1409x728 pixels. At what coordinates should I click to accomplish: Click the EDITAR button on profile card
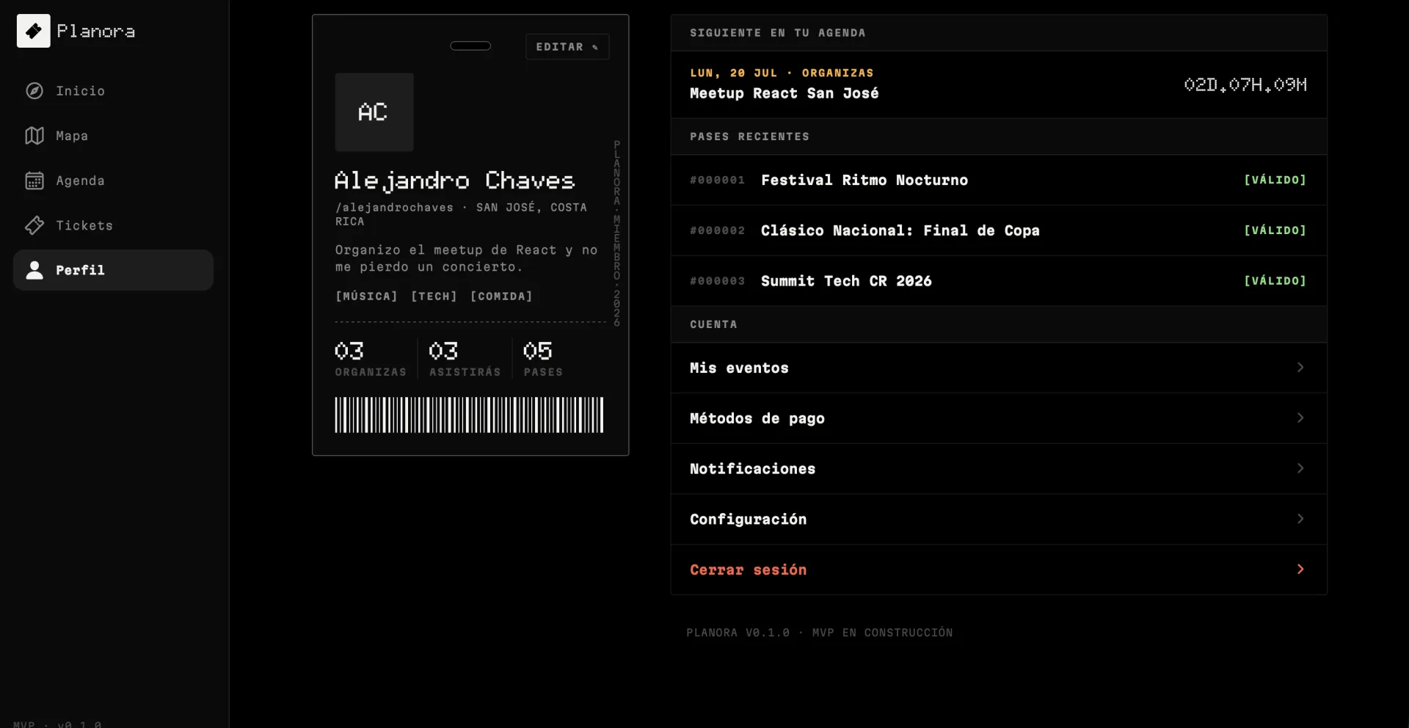pyautogui.click(x=567, y=46)
